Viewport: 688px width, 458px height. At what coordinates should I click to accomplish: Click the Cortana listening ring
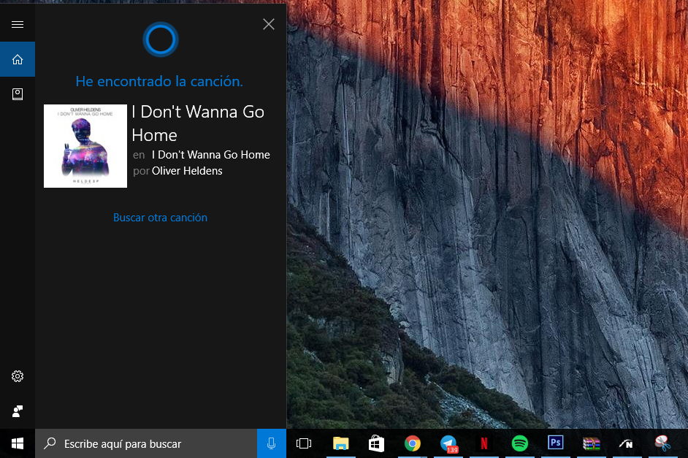161,39
